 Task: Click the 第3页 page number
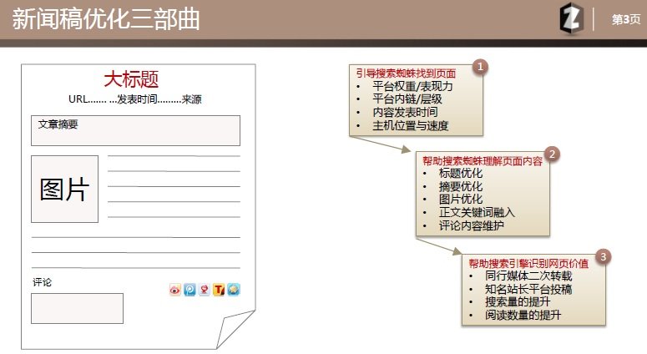coord(626,19)
